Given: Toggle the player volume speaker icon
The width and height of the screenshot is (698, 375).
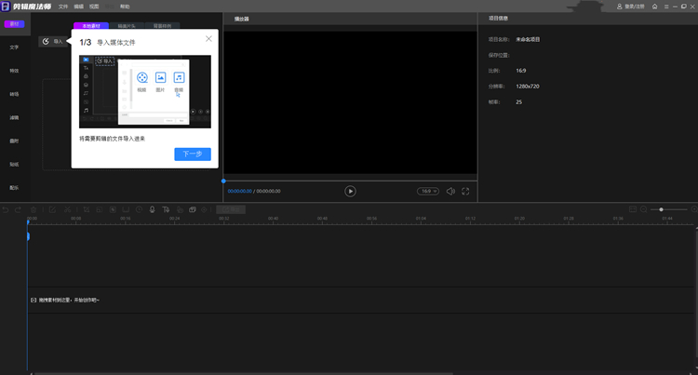Looking at the screenshot, I should tap(450, 191).
